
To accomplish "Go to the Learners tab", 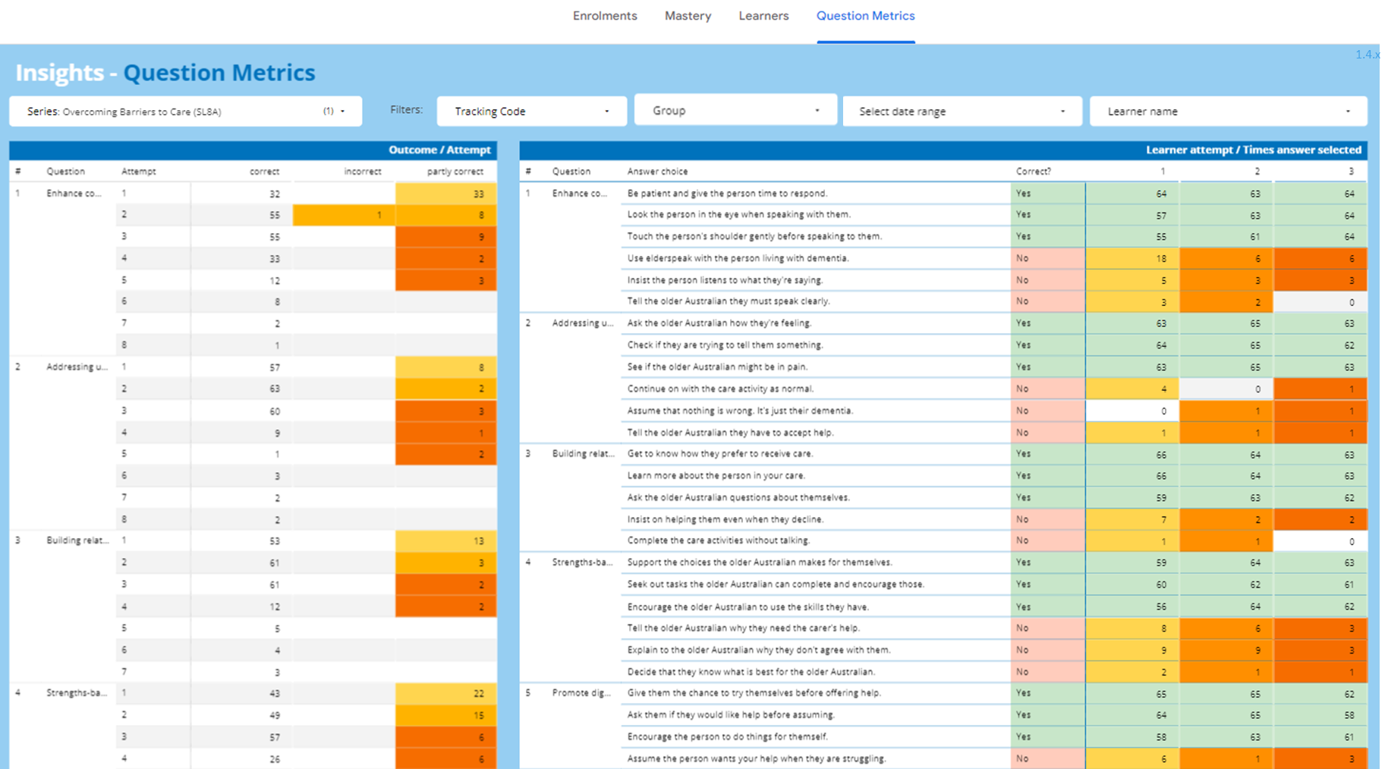I will click(x=763, y=16).
